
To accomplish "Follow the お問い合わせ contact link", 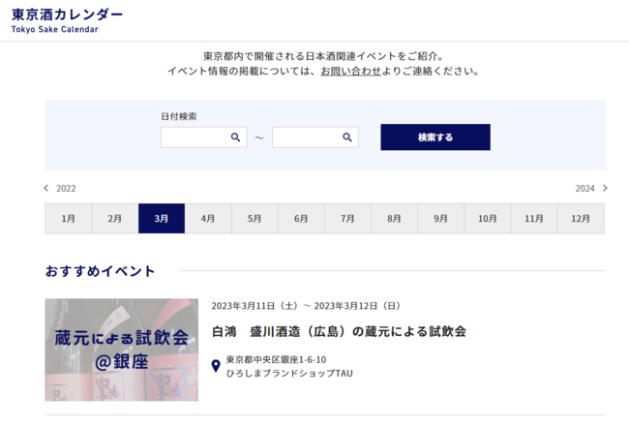I will pyautogui.click(x=350, y=72).
